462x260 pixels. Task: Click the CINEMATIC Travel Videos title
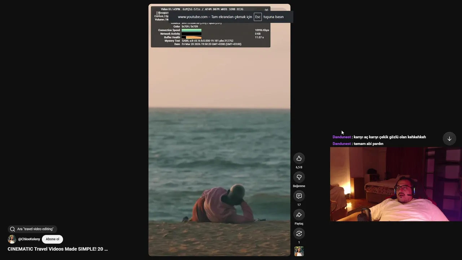tap(58, 249)
